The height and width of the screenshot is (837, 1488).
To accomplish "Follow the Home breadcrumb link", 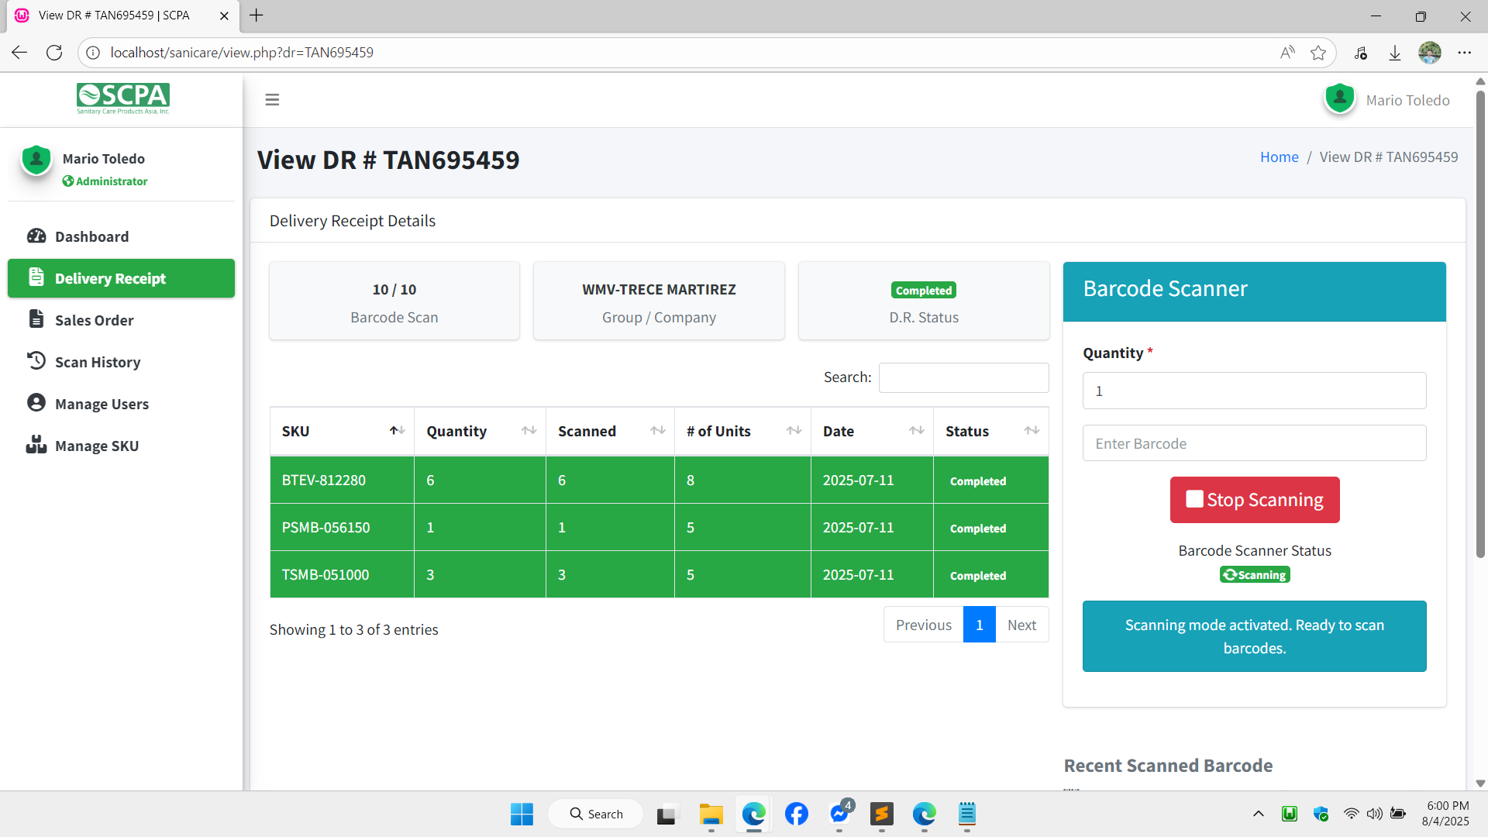I will tap(1279, 157).
